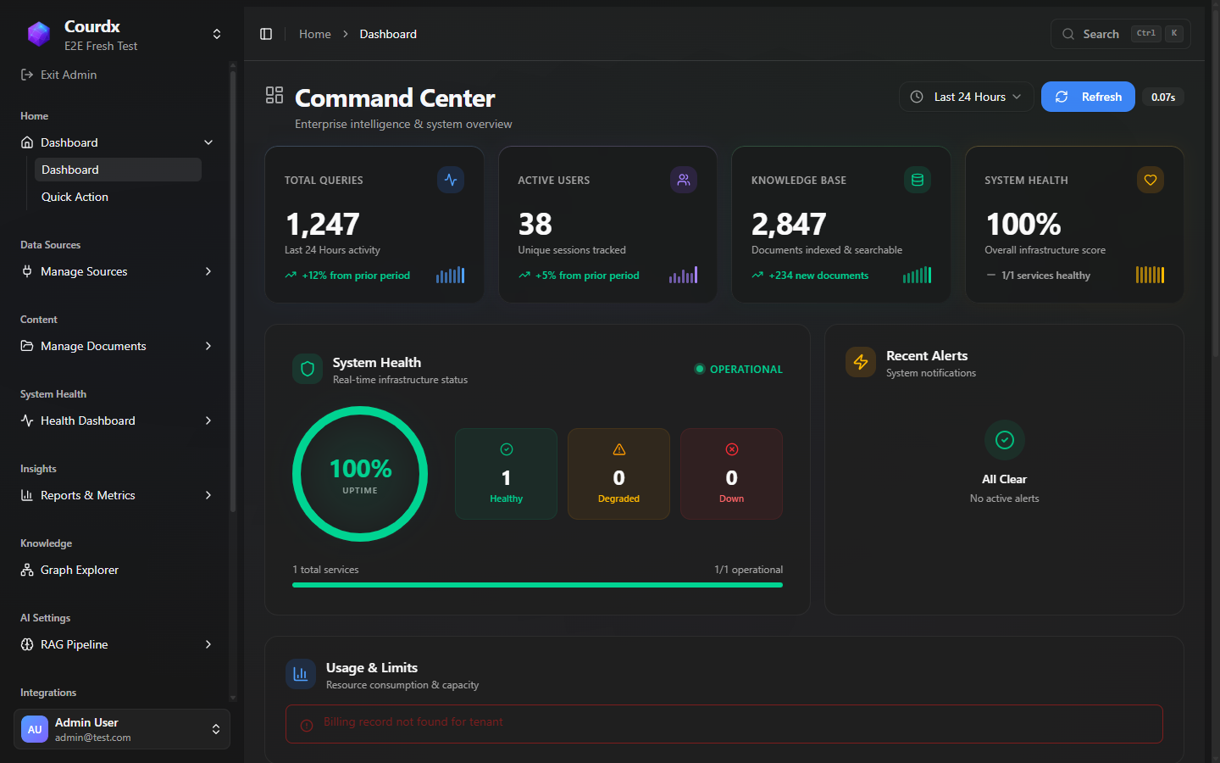Select Quick Action in the sidebar
1220x763 pixels.
pyautogui.click(x=75, y=197)
